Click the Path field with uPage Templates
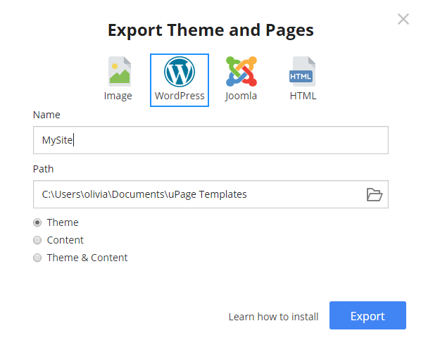The image size is (421, 340). point(199,194)
